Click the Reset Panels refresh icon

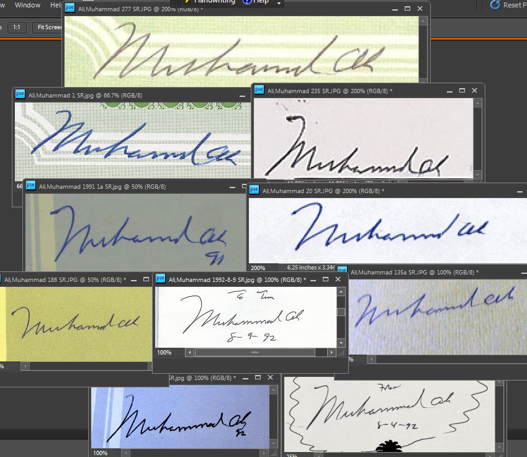(x=495, y=5)
